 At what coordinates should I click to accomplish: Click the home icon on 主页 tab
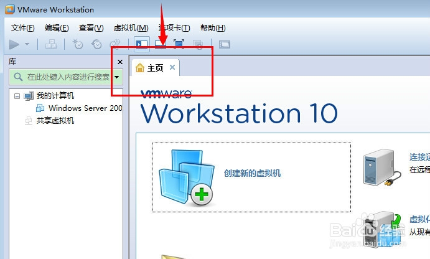click(x=140, y=67)
